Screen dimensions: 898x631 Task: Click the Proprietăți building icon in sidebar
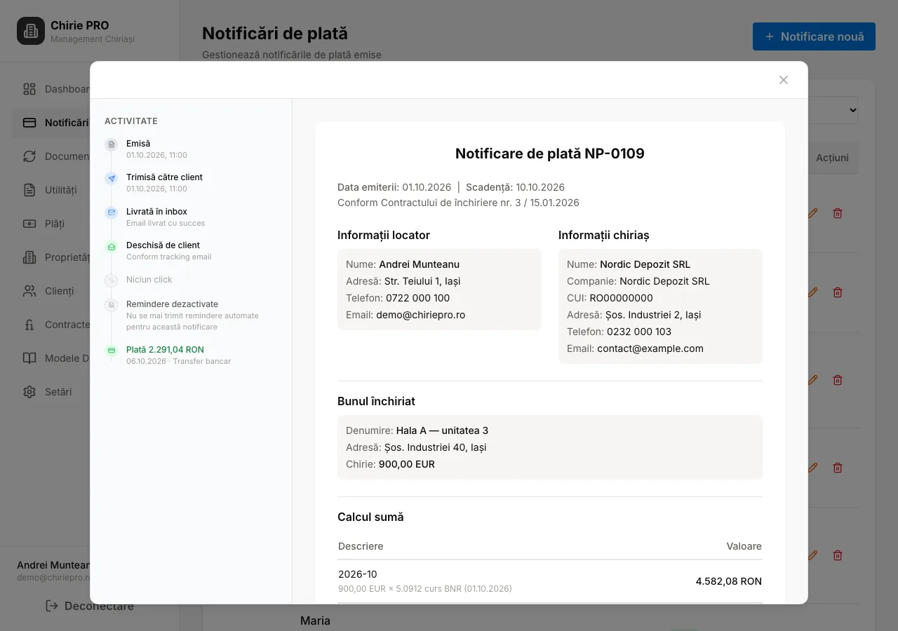pyautogui.click(x=29, y=257)
